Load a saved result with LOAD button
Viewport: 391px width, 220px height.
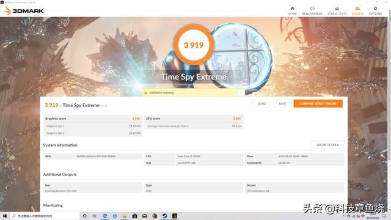261,103
